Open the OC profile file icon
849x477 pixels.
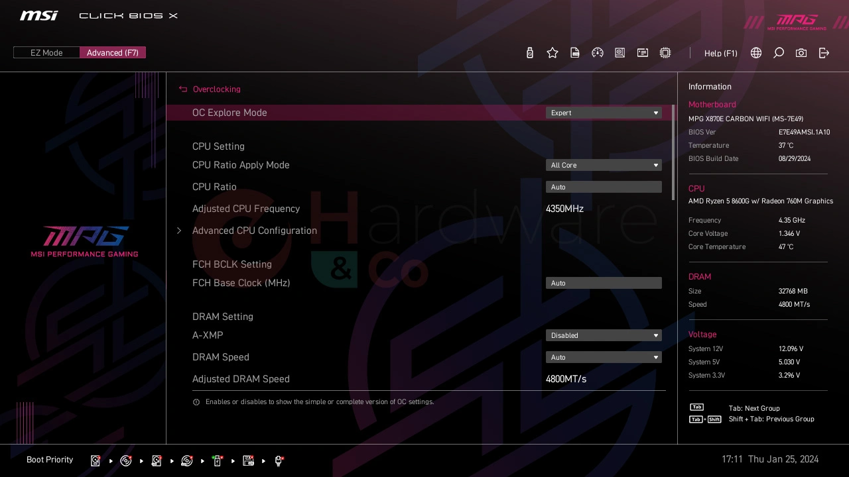tap(575, 53)
